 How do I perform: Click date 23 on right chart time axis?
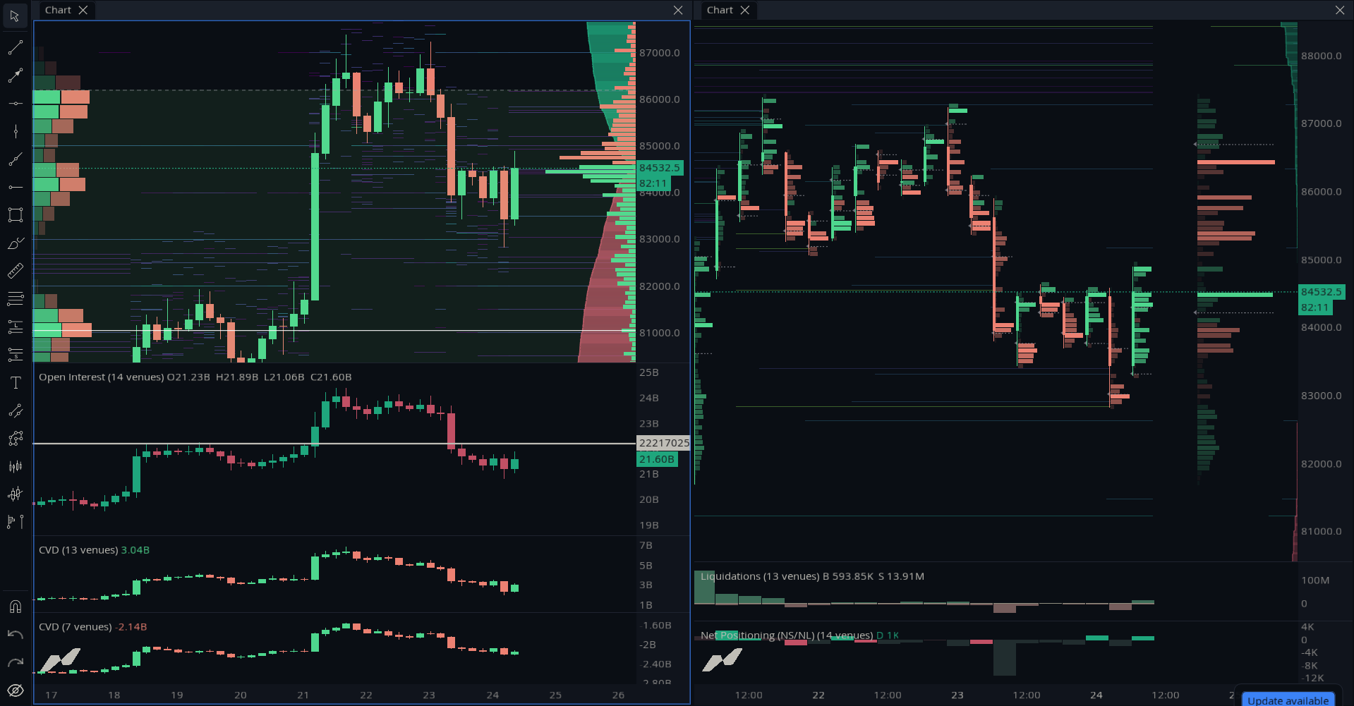[x=957, y=695]
